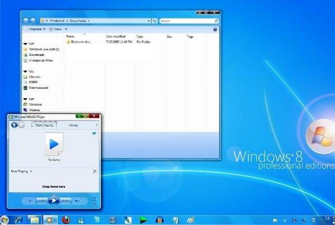
Task: Switch to the Now Playing tab
Action: (x=44, y=125)
